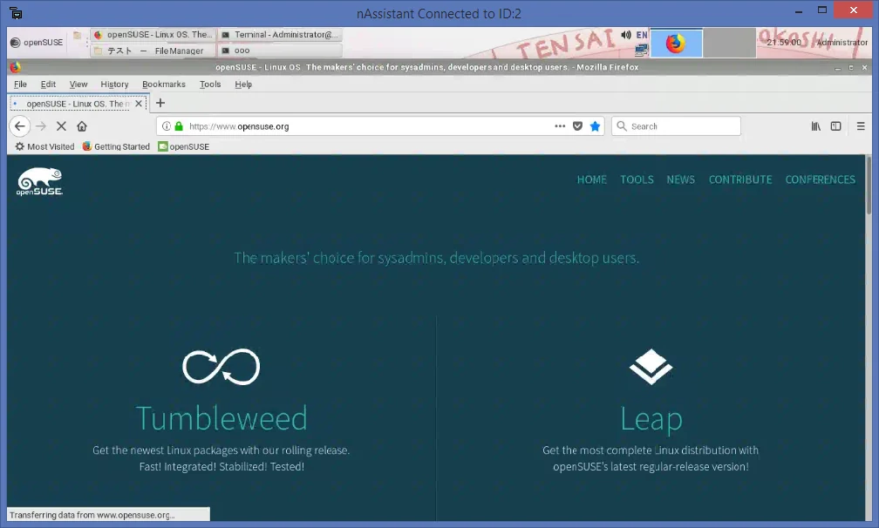This screenshot has height=528, width=879.
Task: Click the folder launcher icon in the panel
Action: [x=78, y=36]
